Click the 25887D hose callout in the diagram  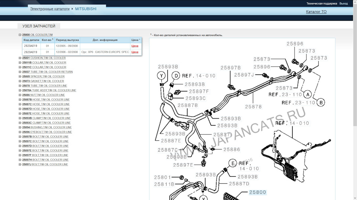click(239, 183)
